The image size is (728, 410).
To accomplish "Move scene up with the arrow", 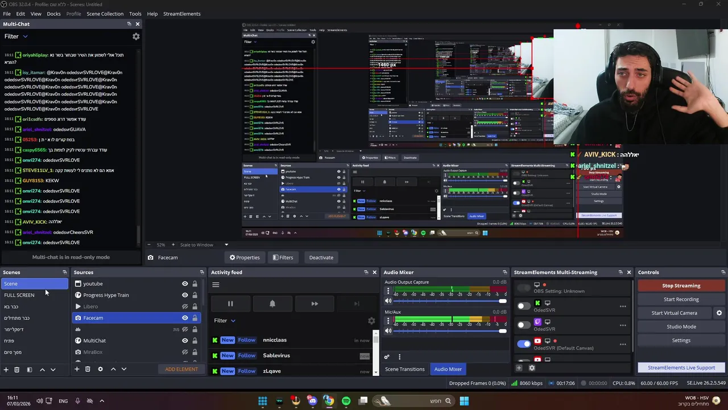I will [42, 370].
